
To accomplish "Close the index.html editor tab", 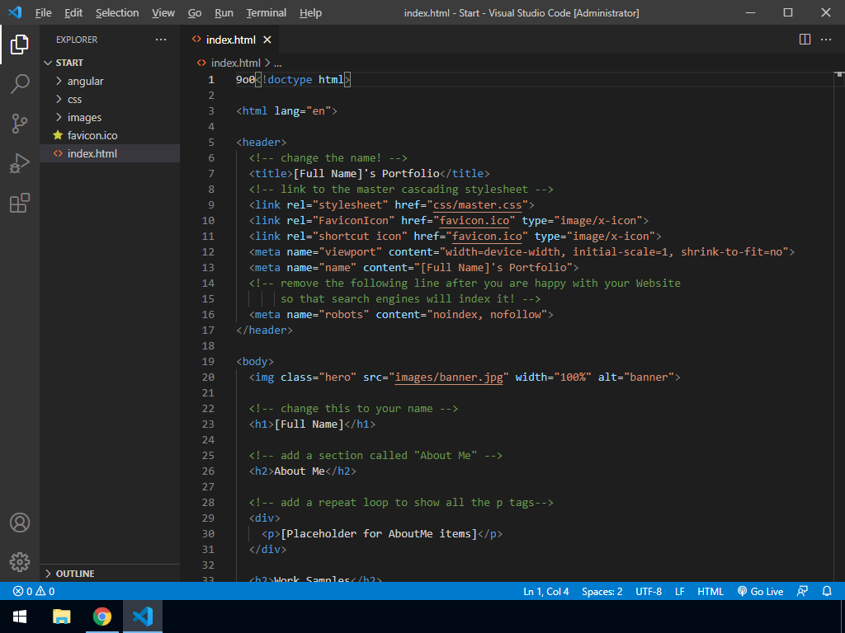I will (x=267, y=40).
